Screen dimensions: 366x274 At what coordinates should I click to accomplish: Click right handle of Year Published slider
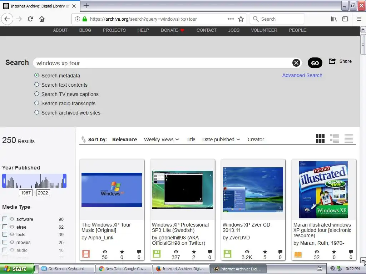pos(65,181)
